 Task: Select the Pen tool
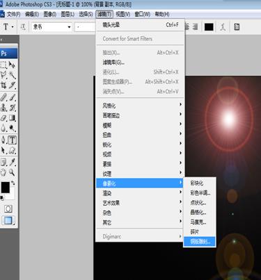(x=3, y=140)
